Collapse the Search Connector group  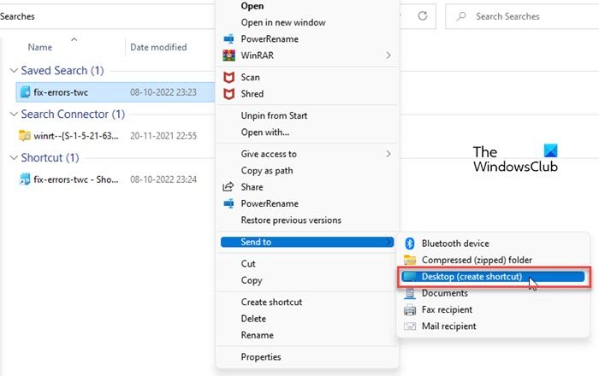click(x=13, y=115)
